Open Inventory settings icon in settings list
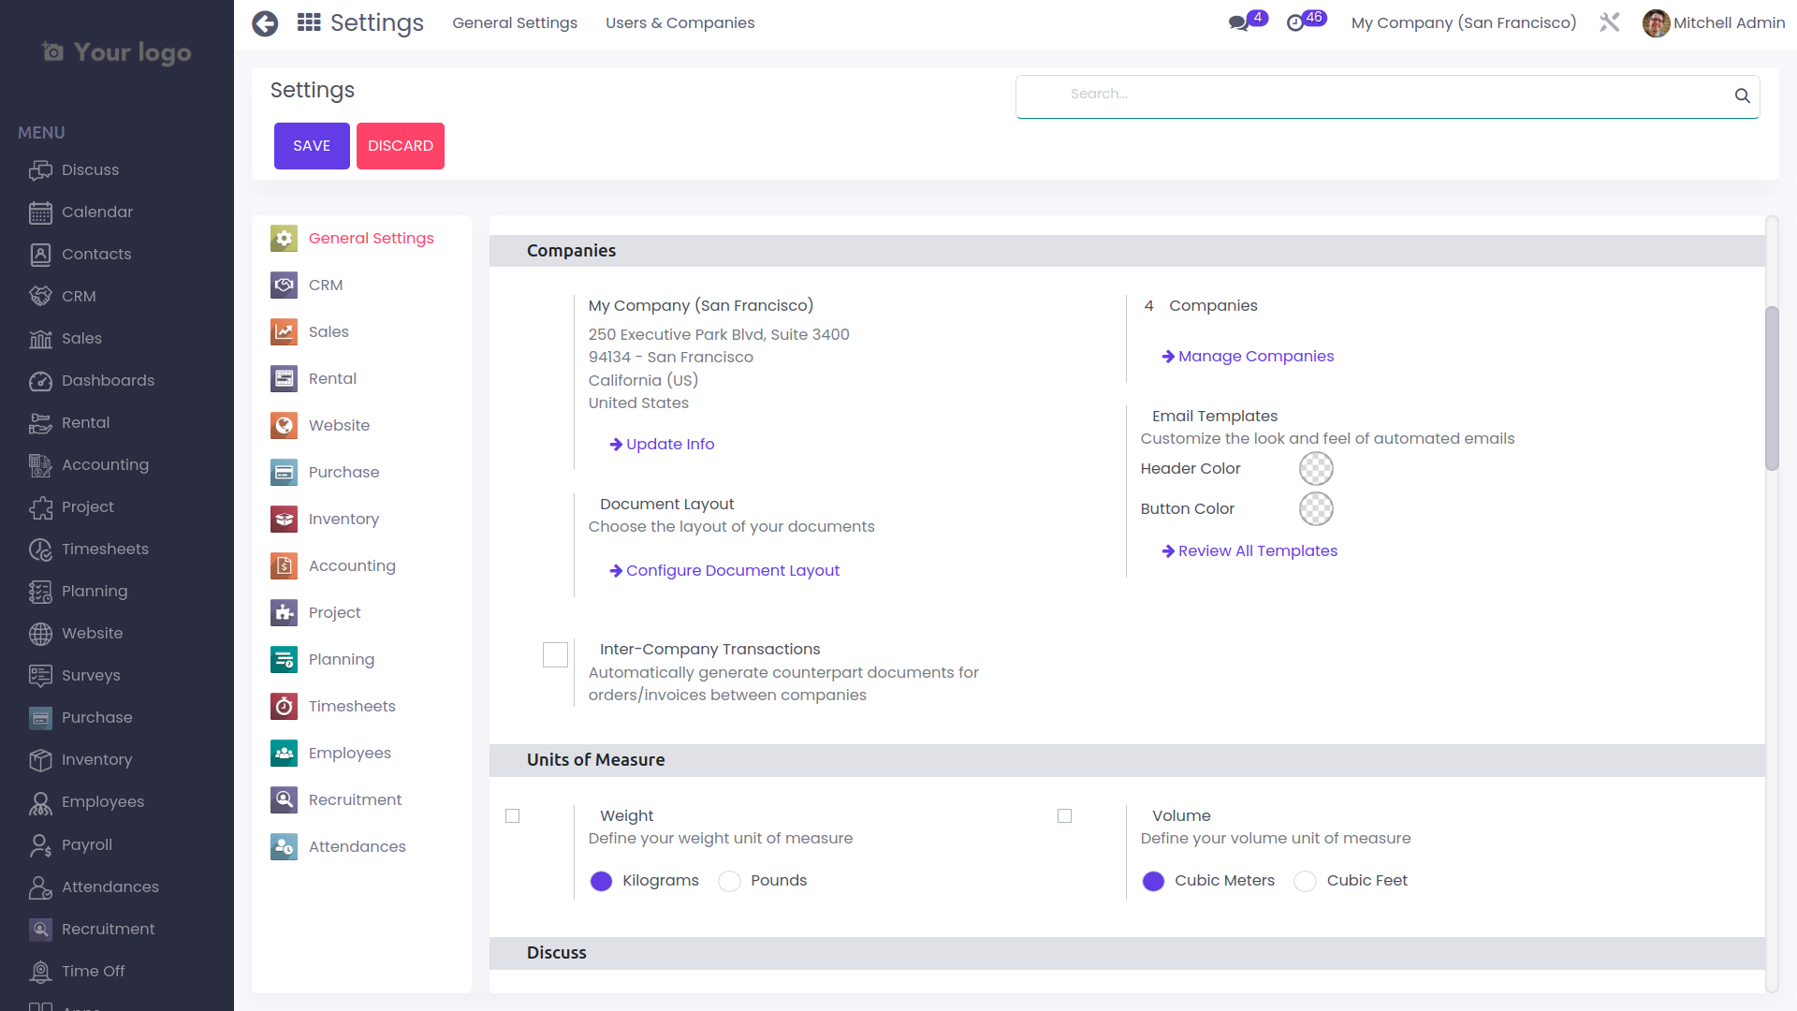Viewport: 1797px width, 1011px height. tap(284, 519)
